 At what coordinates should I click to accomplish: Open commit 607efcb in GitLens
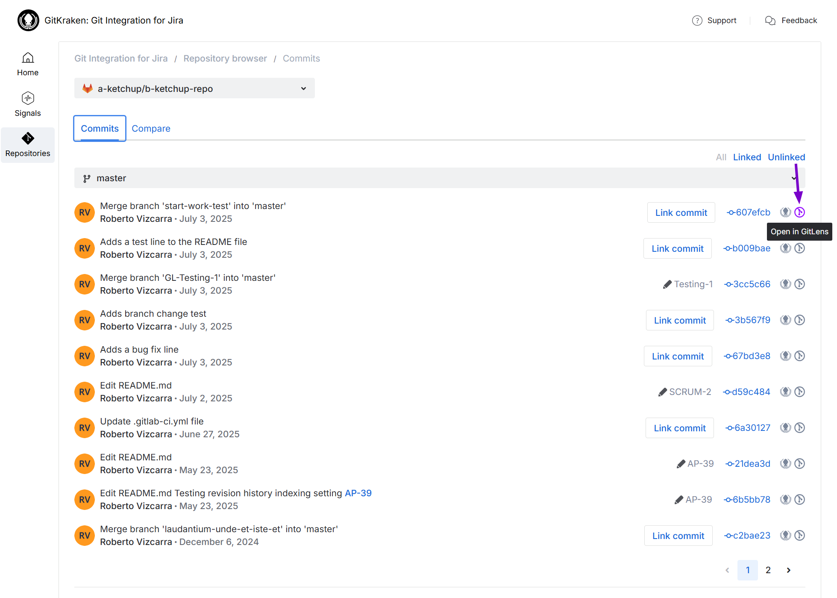(800, 212)
